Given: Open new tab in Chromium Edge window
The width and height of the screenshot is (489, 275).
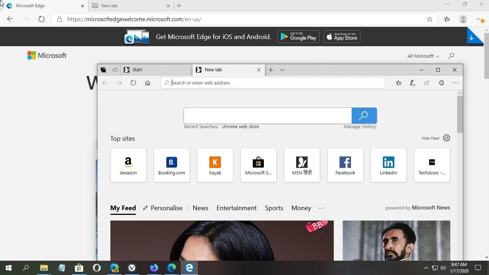Looking at the screenshot, I should pos(179,6).
